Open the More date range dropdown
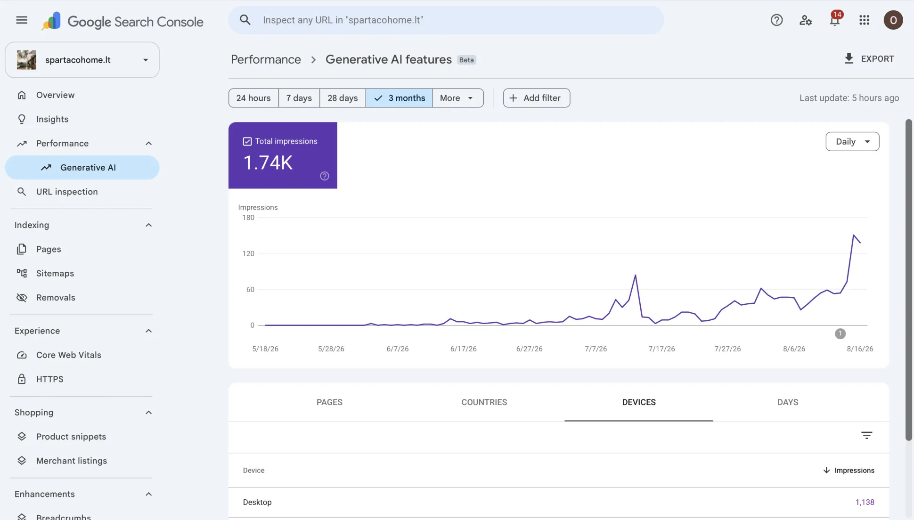 point(457,98)
